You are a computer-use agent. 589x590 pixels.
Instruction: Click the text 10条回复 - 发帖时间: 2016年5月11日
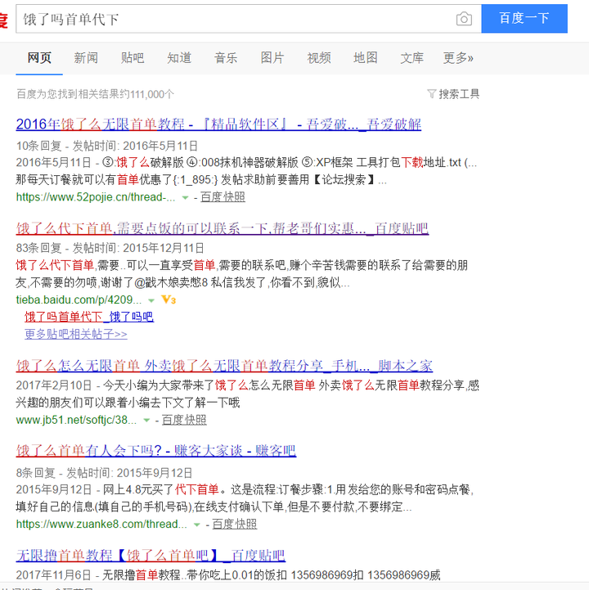tap(107, 146)
